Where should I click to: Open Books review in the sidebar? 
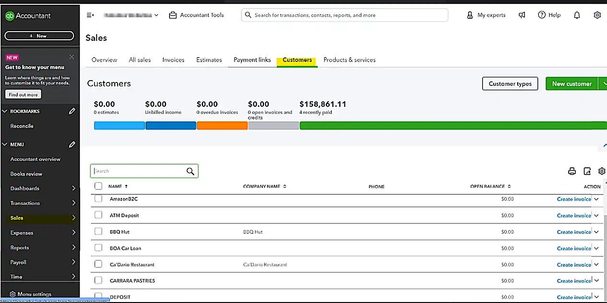click(26, 174)
